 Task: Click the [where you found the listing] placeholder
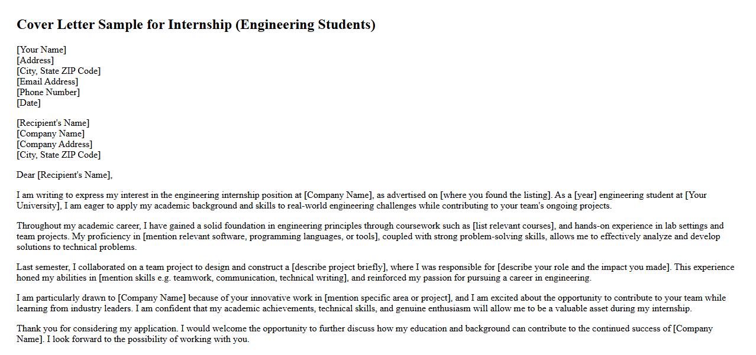point(496,195)
